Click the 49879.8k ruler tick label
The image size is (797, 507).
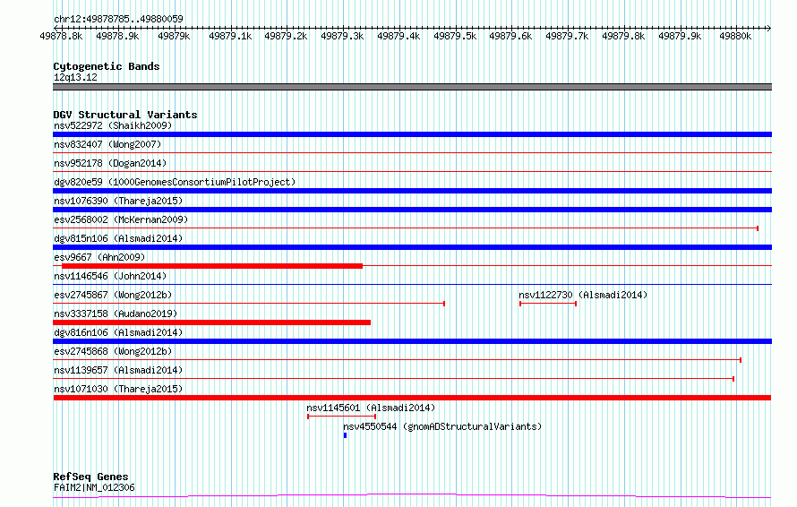(x=623, y=36)
